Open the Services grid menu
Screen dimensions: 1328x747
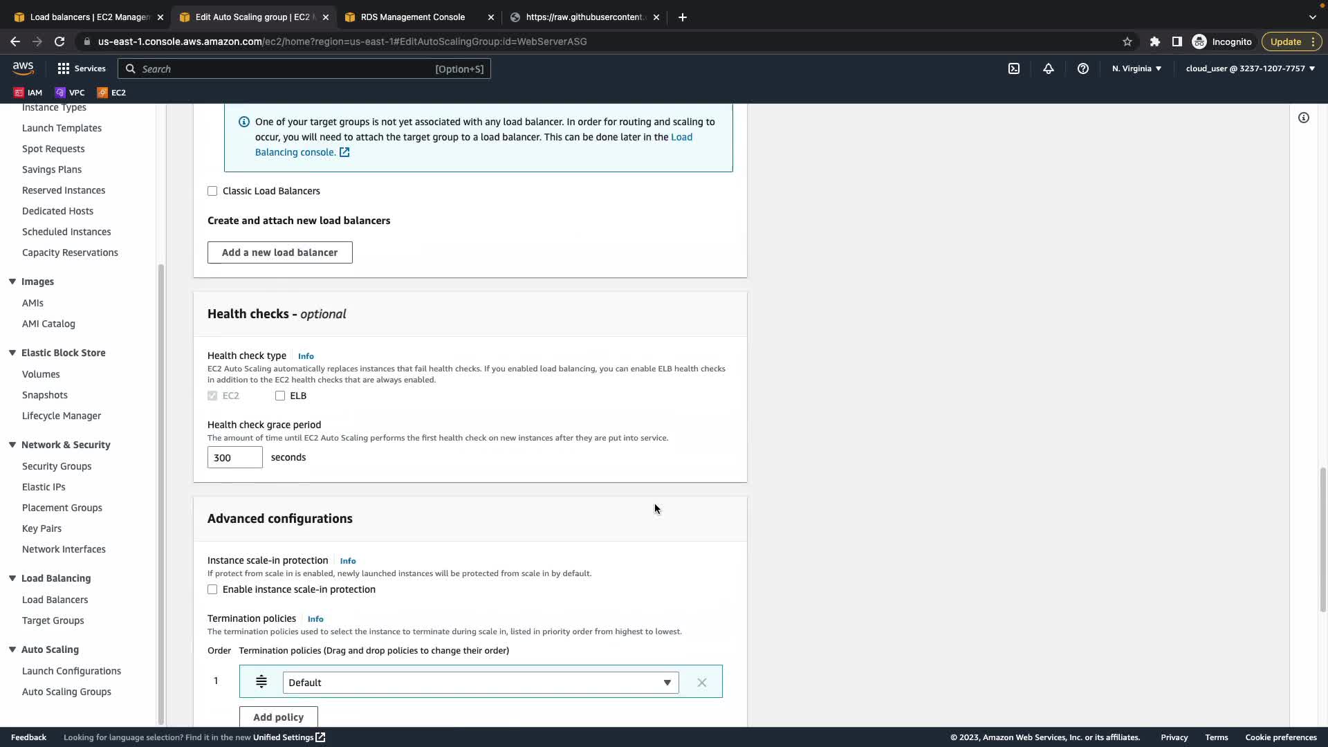[x=81, y=68]
